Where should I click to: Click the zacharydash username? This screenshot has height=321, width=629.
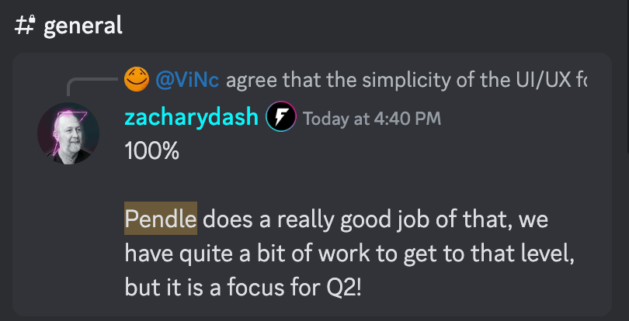point(192,118)
